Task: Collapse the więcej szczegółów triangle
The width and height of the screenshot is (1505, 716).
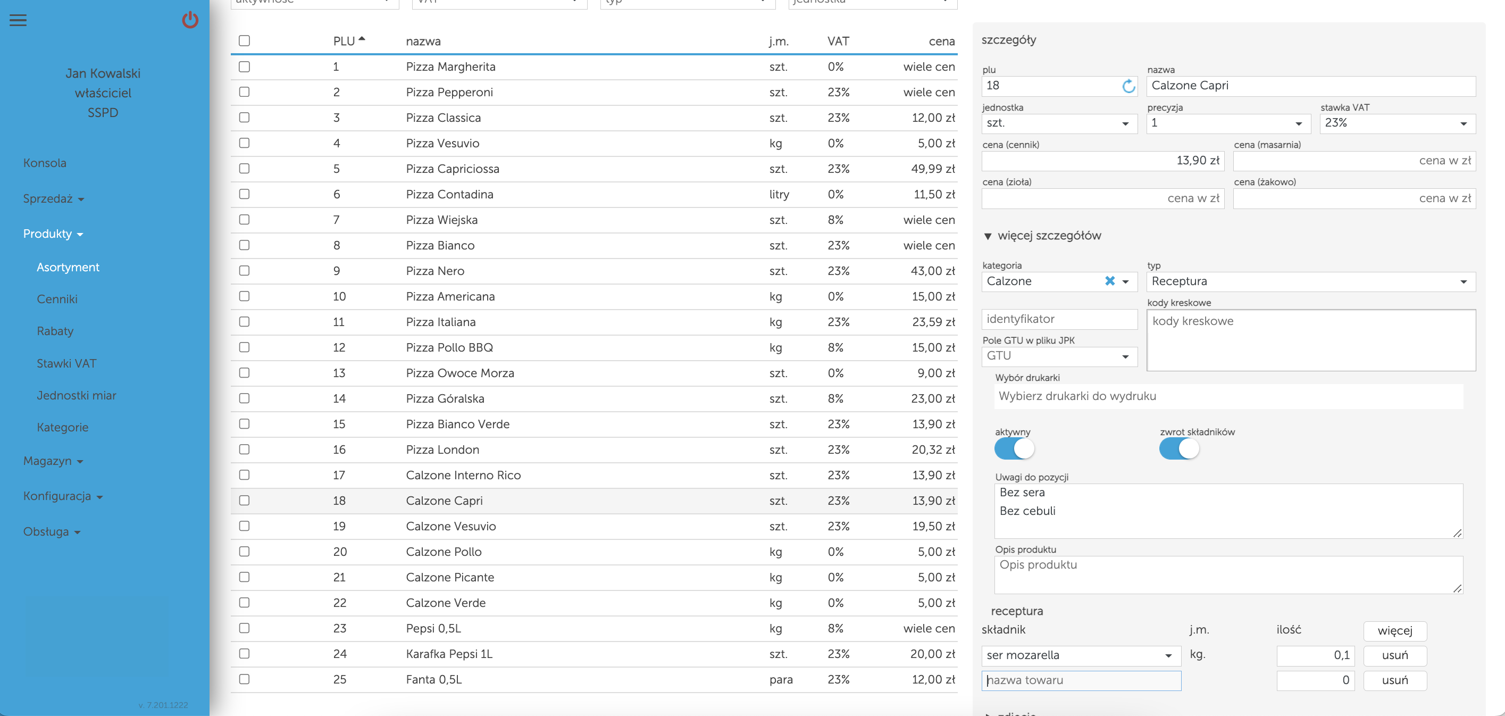Action: pyautogui.click(x=988, y=236)
